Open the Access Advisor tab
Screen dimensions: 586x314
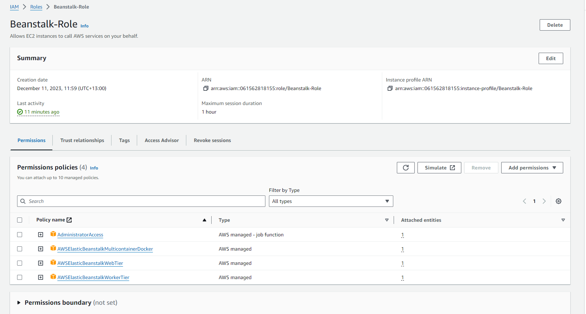[x=162, y=140]
